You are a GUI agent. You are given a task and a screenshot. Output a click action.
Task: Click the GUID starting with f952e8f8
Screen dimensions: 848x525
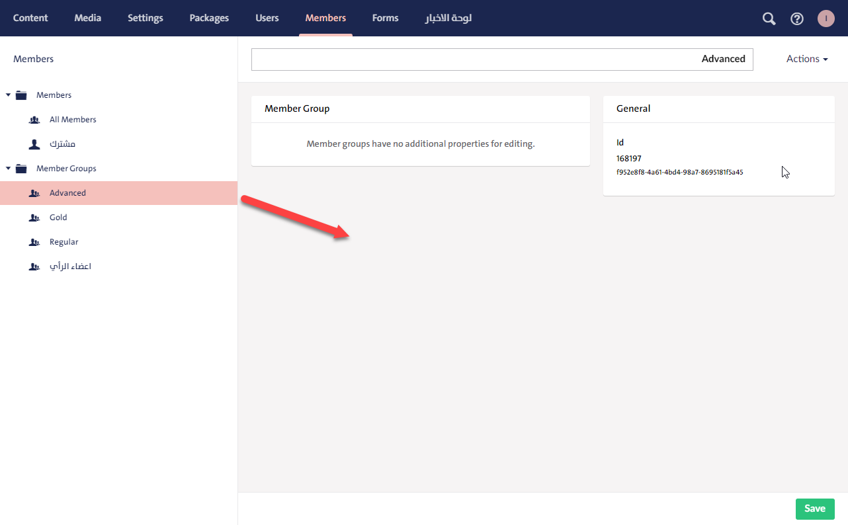pyautogui.click(x=680, y=172)
